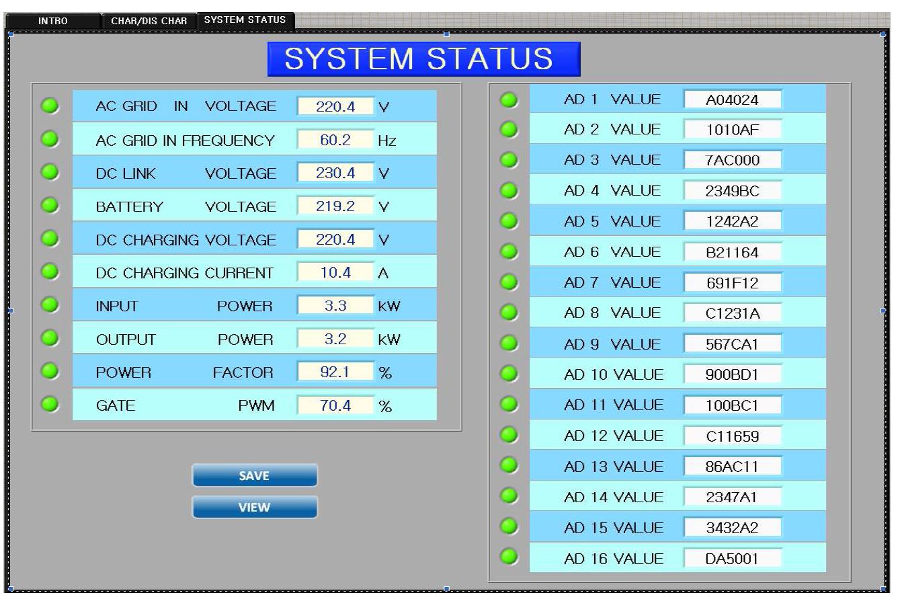The width and height of the screenshot is (902, 599).
Task: Click the OUTPUT POWER field showing 3.2
Action: [x=335, y=339]
